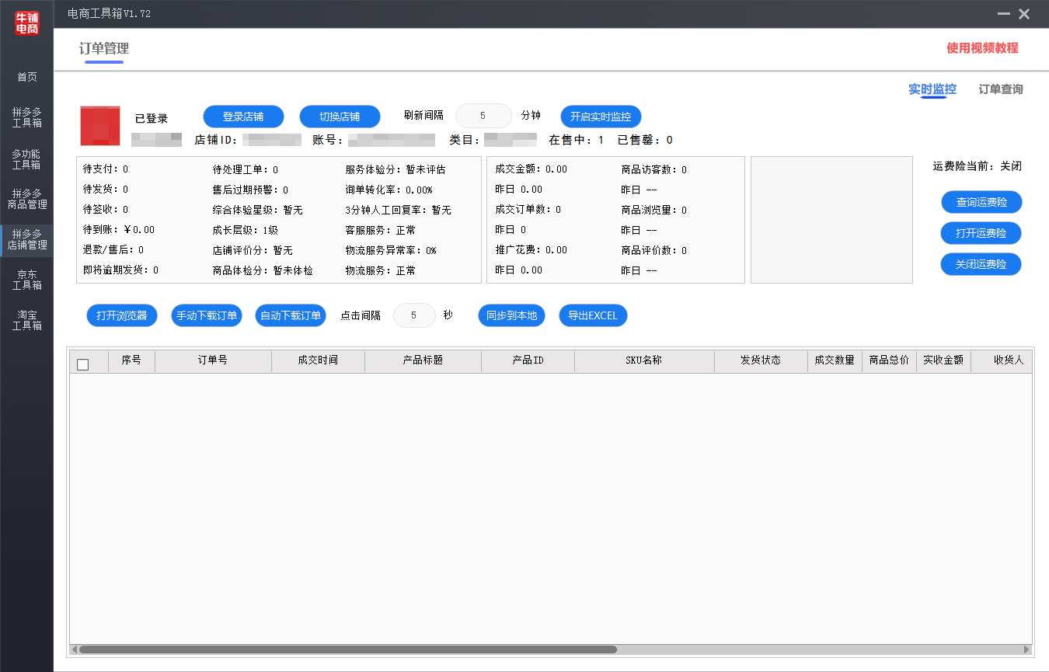Click the 成长层级: 1级 stat
The width and height of the screenshot is (1049, 672).
(246, 230)
